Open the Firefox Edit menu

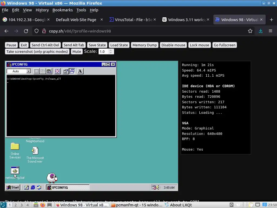(x=15, y=10)
